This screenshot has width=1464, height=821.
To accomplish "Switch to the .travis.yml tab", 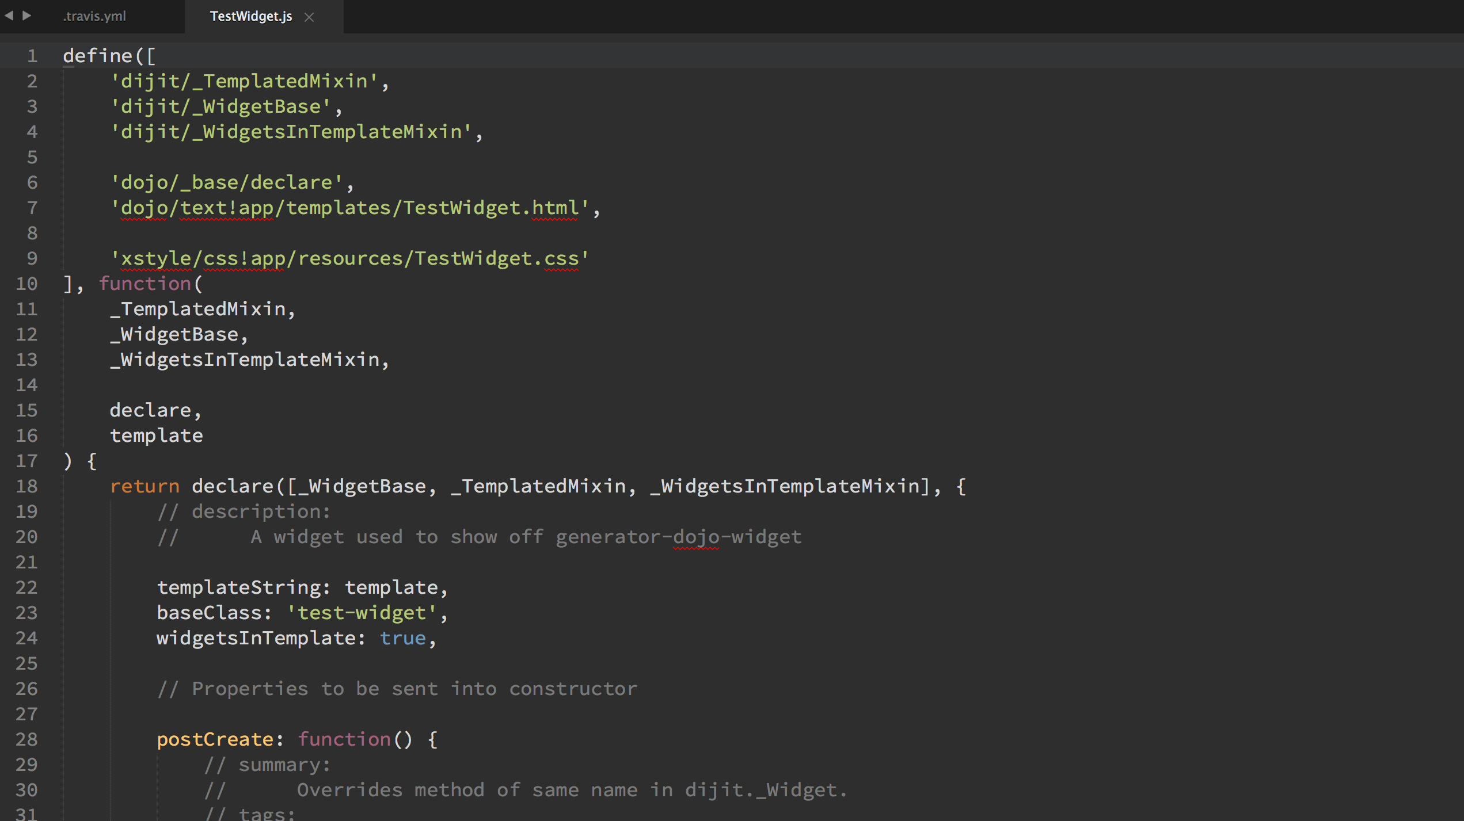I will 94,16.
